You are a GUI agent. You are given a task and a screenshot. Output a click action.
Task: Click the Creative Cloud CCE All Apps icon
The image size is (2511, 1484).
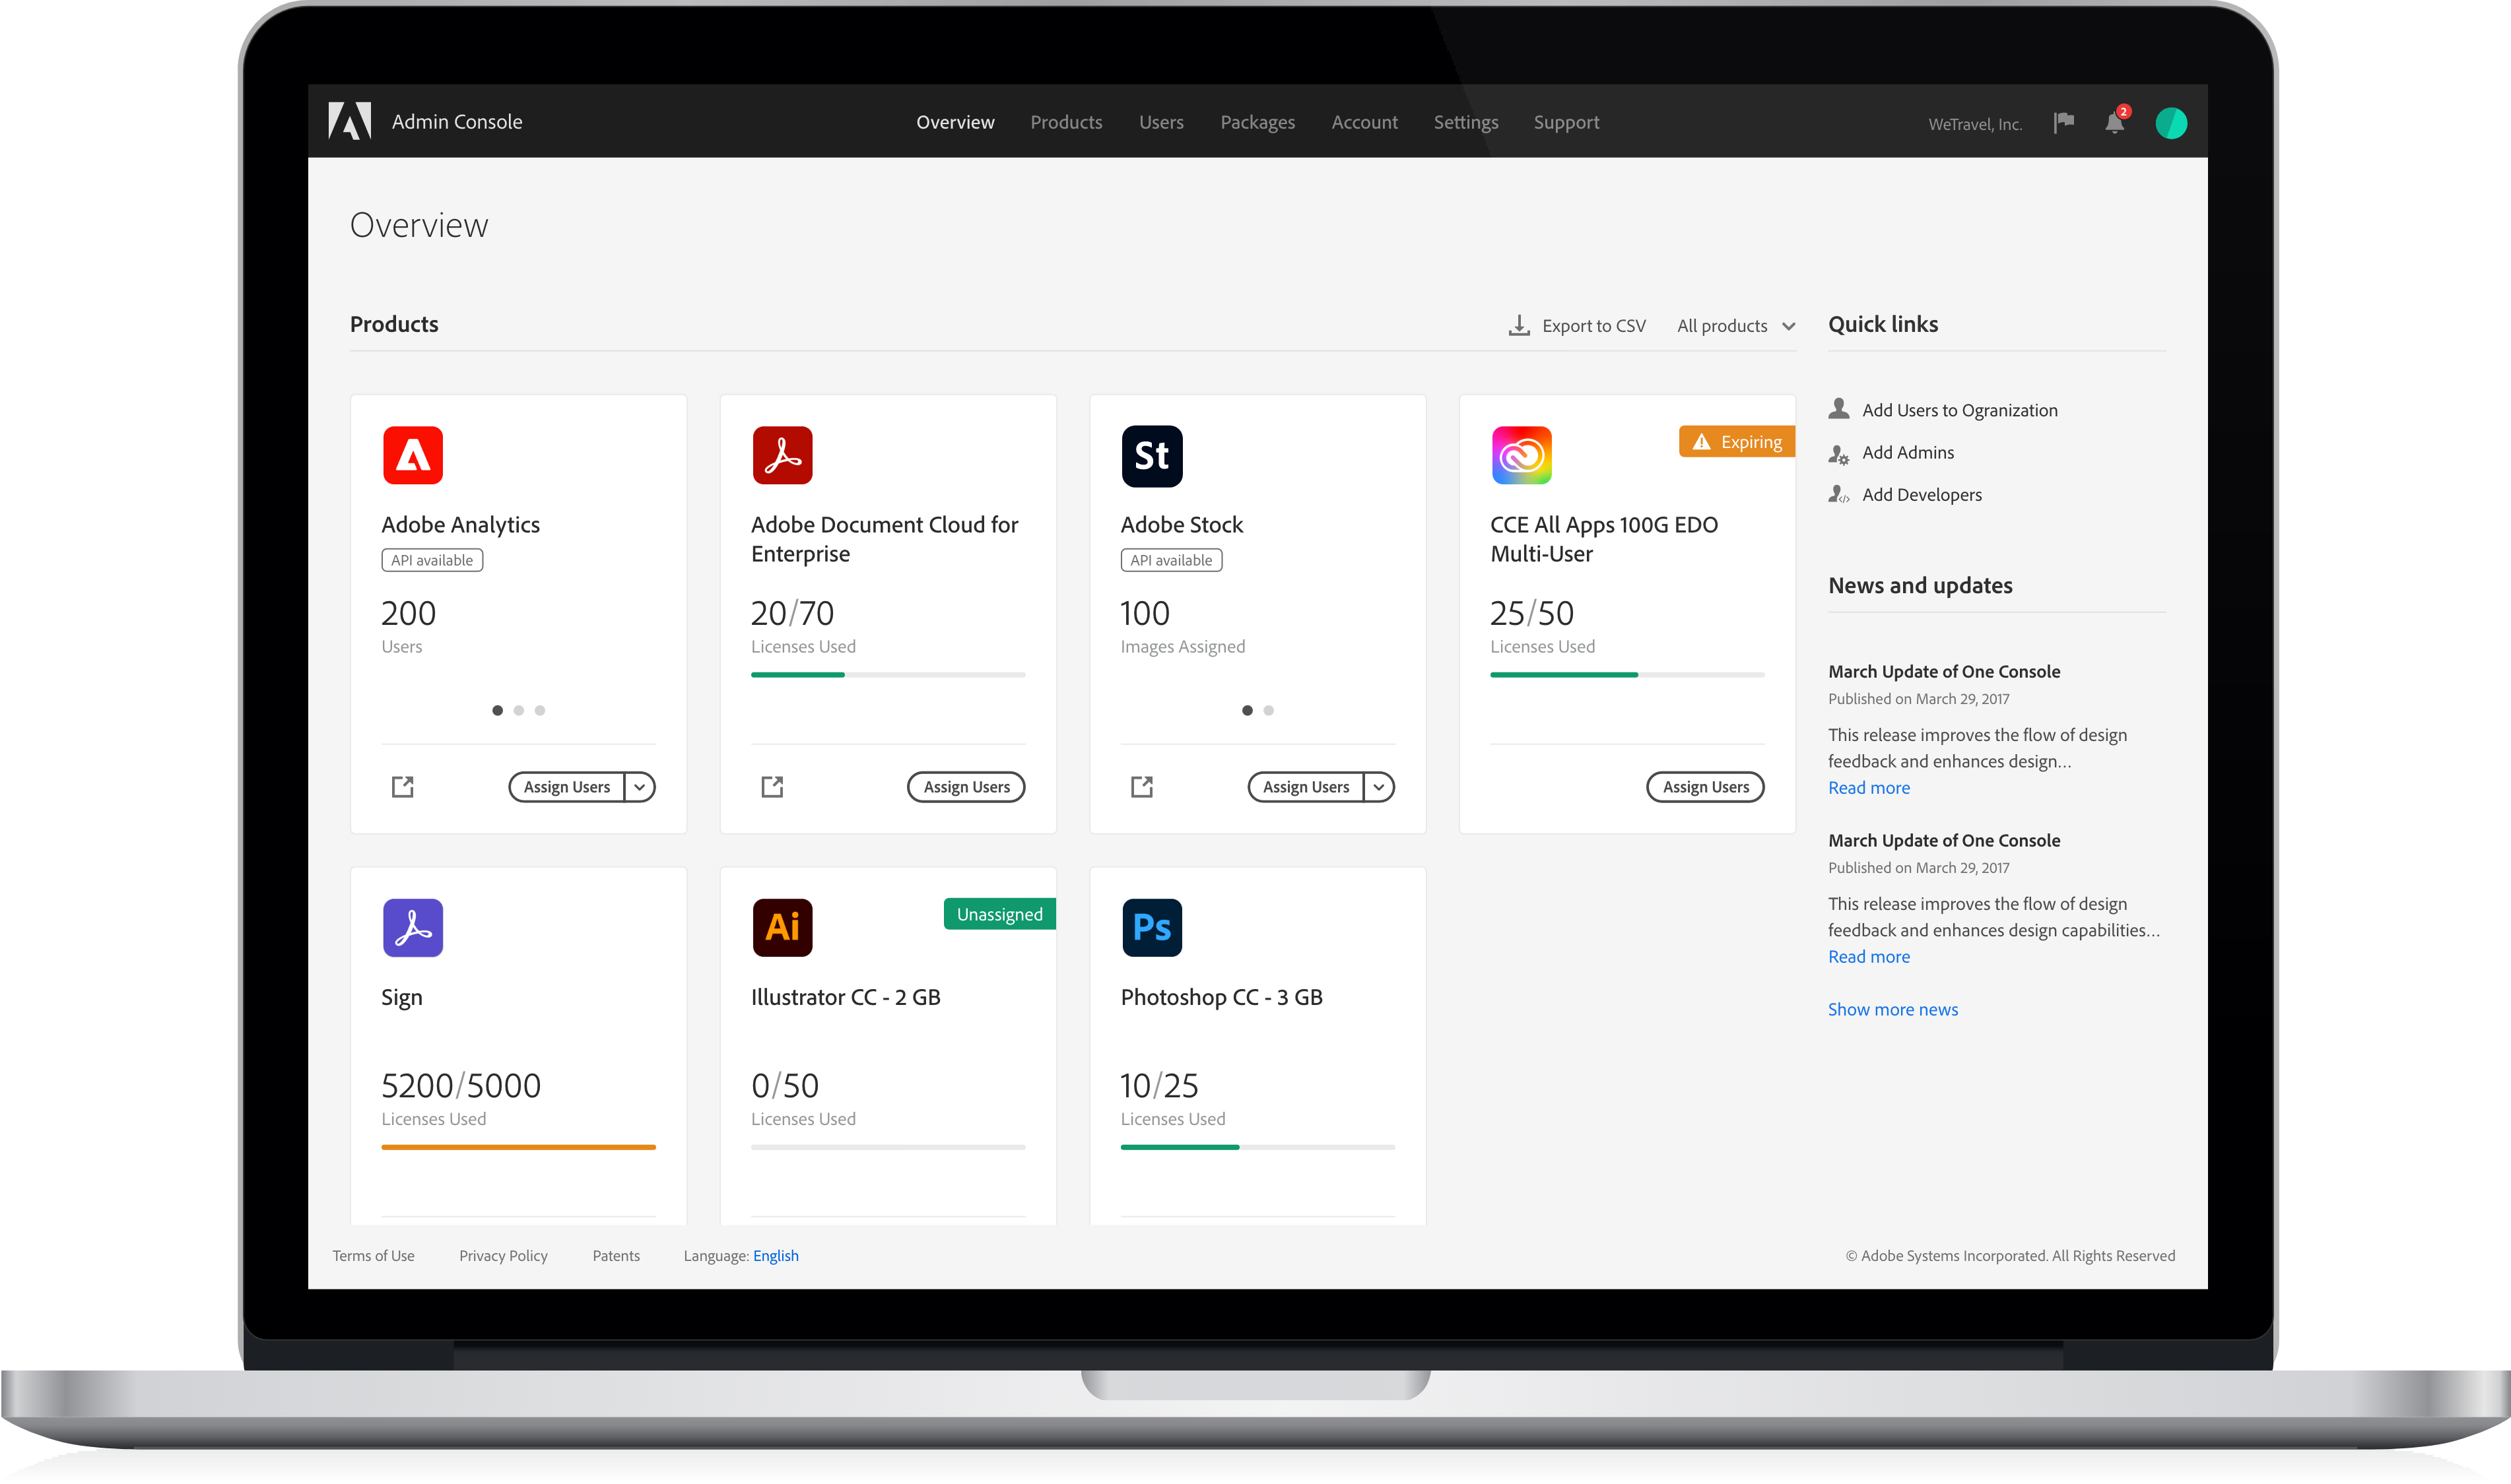click(x=1521, y=455)
